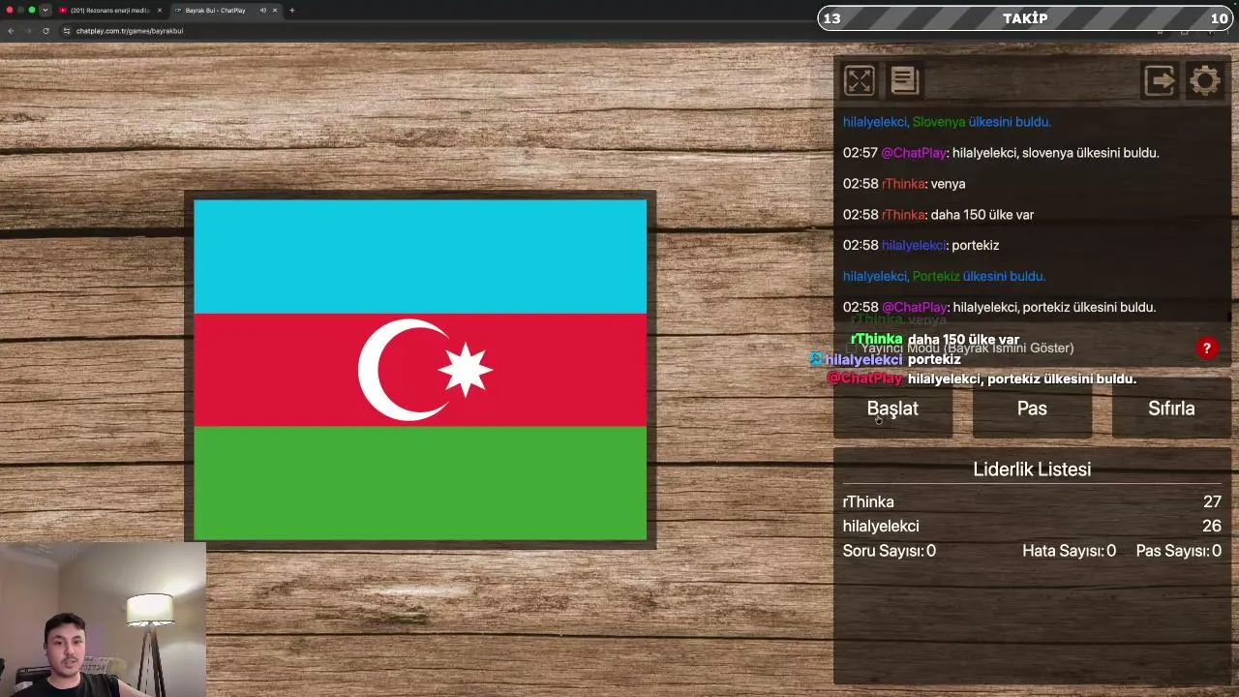Image resolution: width=1239 pixels, height=697 pixels.
Task: Click rThinka in the leaderboard
Action: [x=868, y=501]
